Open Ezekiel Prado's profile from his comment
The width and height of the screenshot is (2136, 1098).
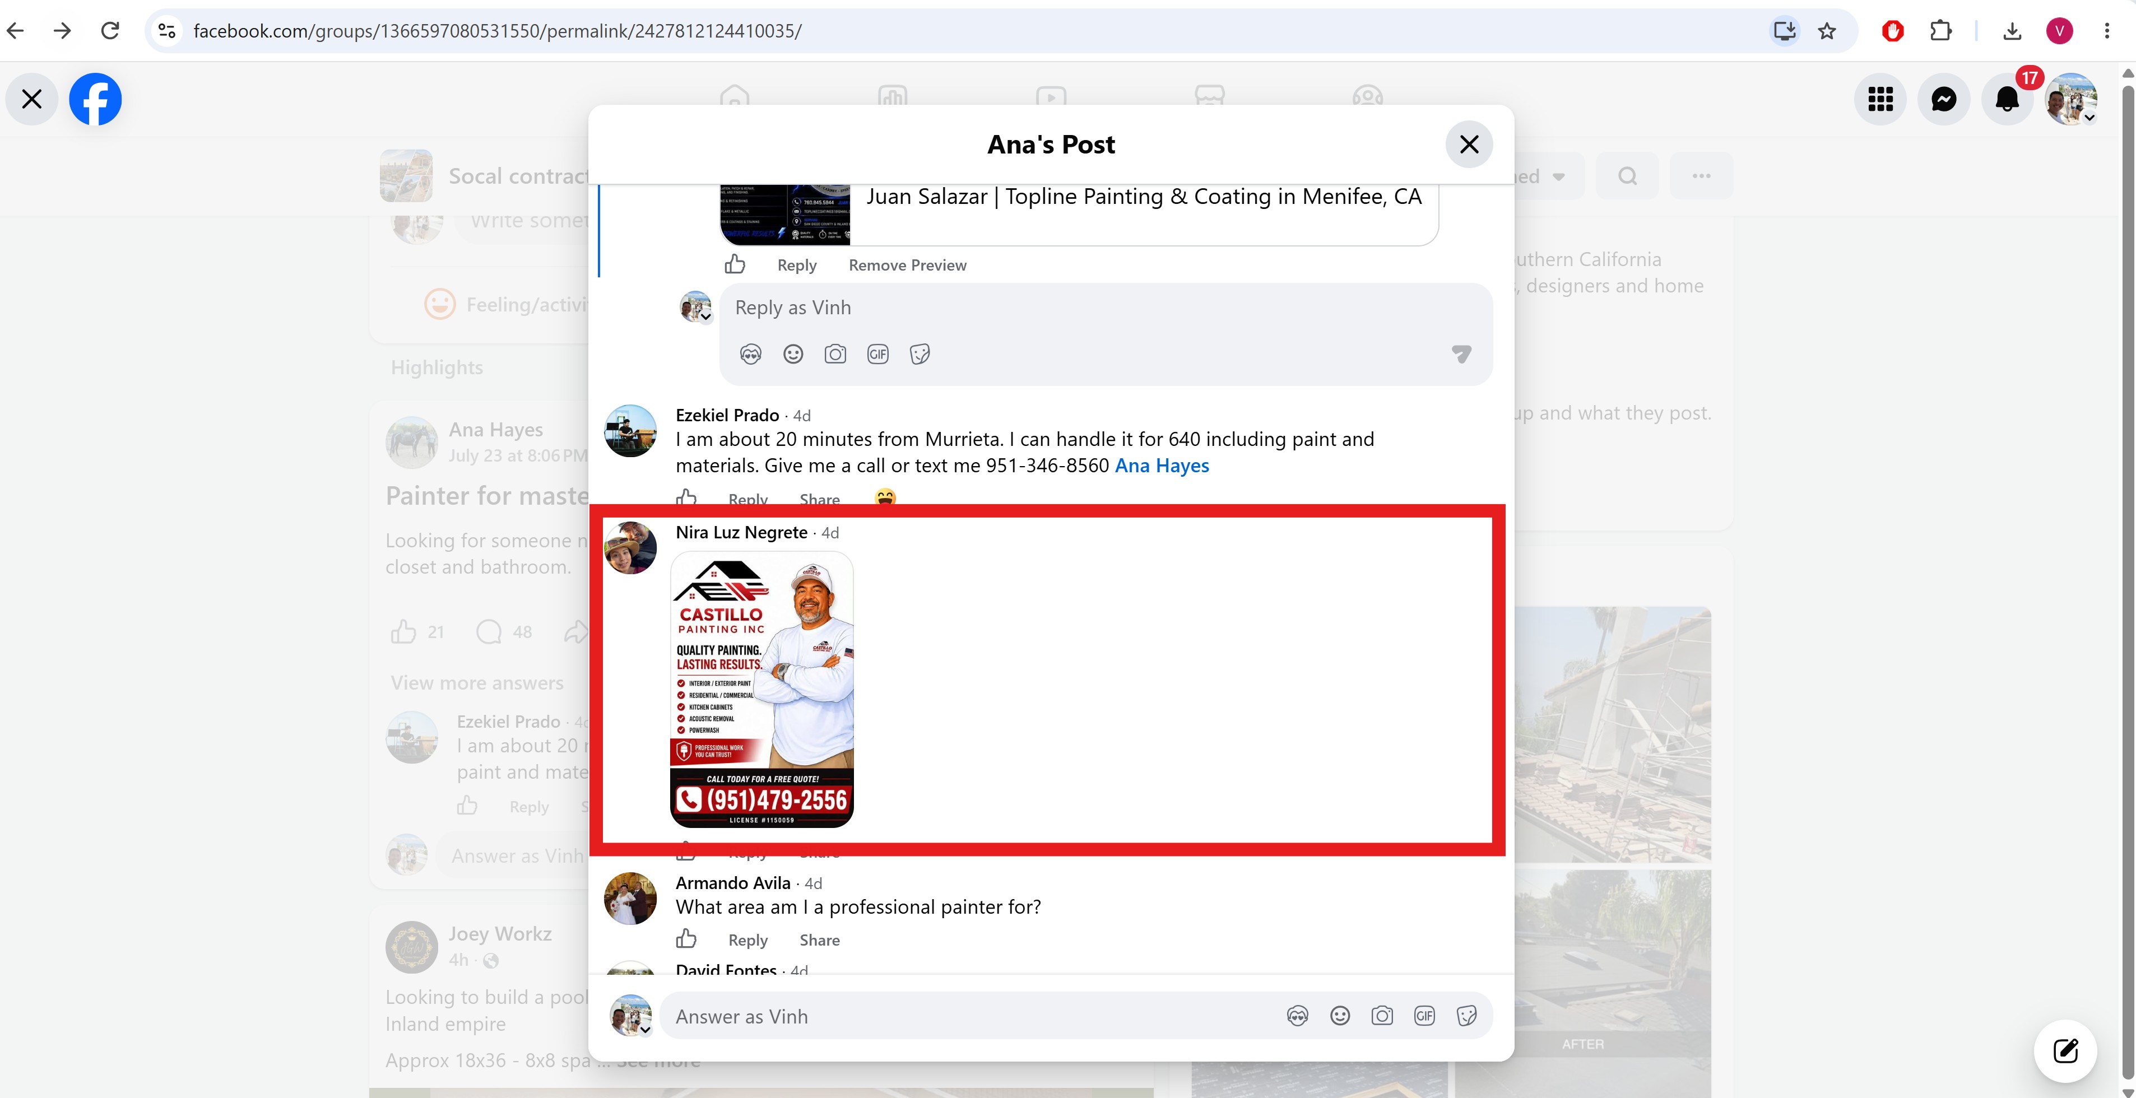point(727,416)
